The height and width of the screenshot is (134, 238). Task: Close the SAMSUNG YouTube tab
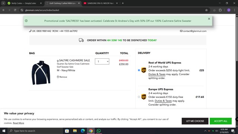[117, 3]
